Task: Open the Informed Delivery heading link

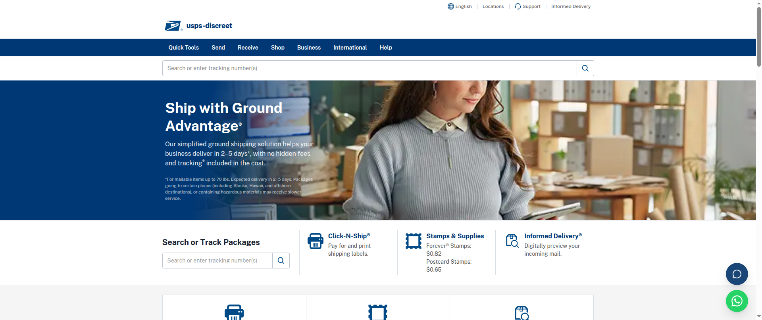Action: click(553, 236)
